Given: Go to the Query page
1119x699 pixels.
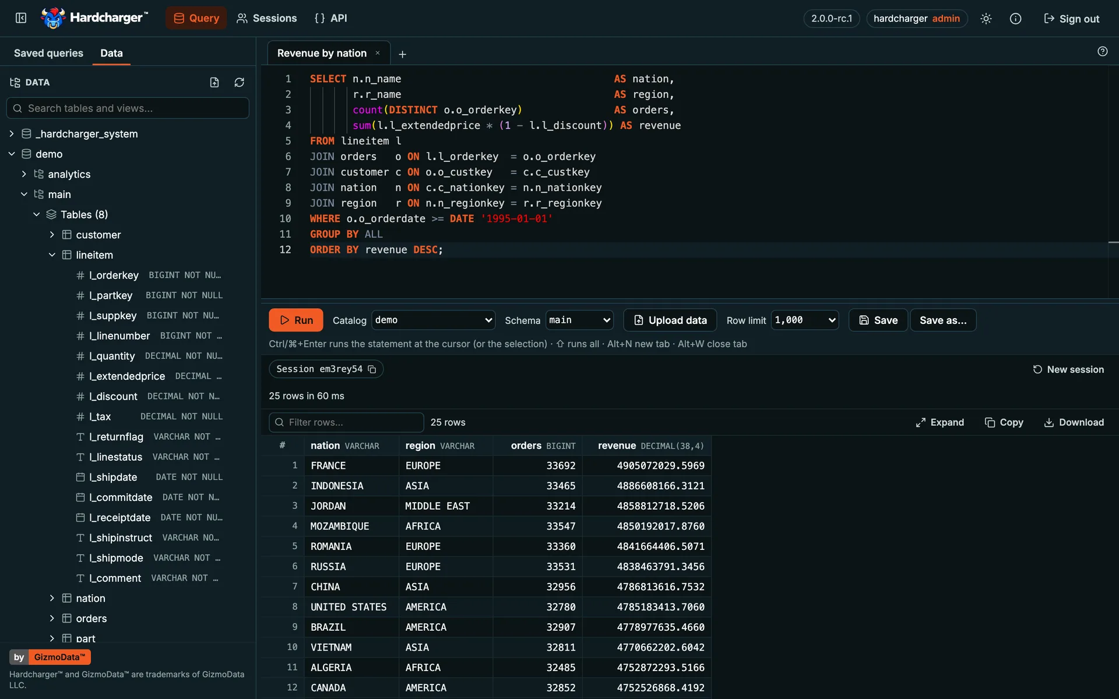Looking at the screenshot, I should (196, 18).
